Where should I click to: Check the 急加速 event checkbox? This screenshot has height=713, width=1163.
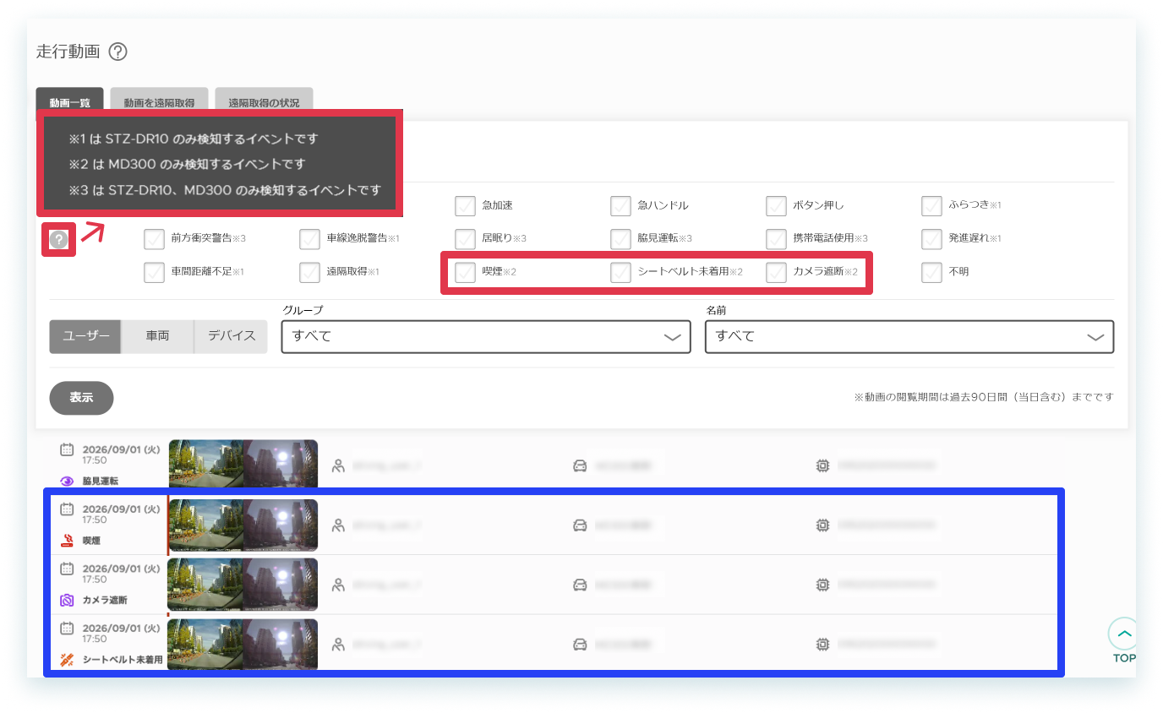click(465, 205)
